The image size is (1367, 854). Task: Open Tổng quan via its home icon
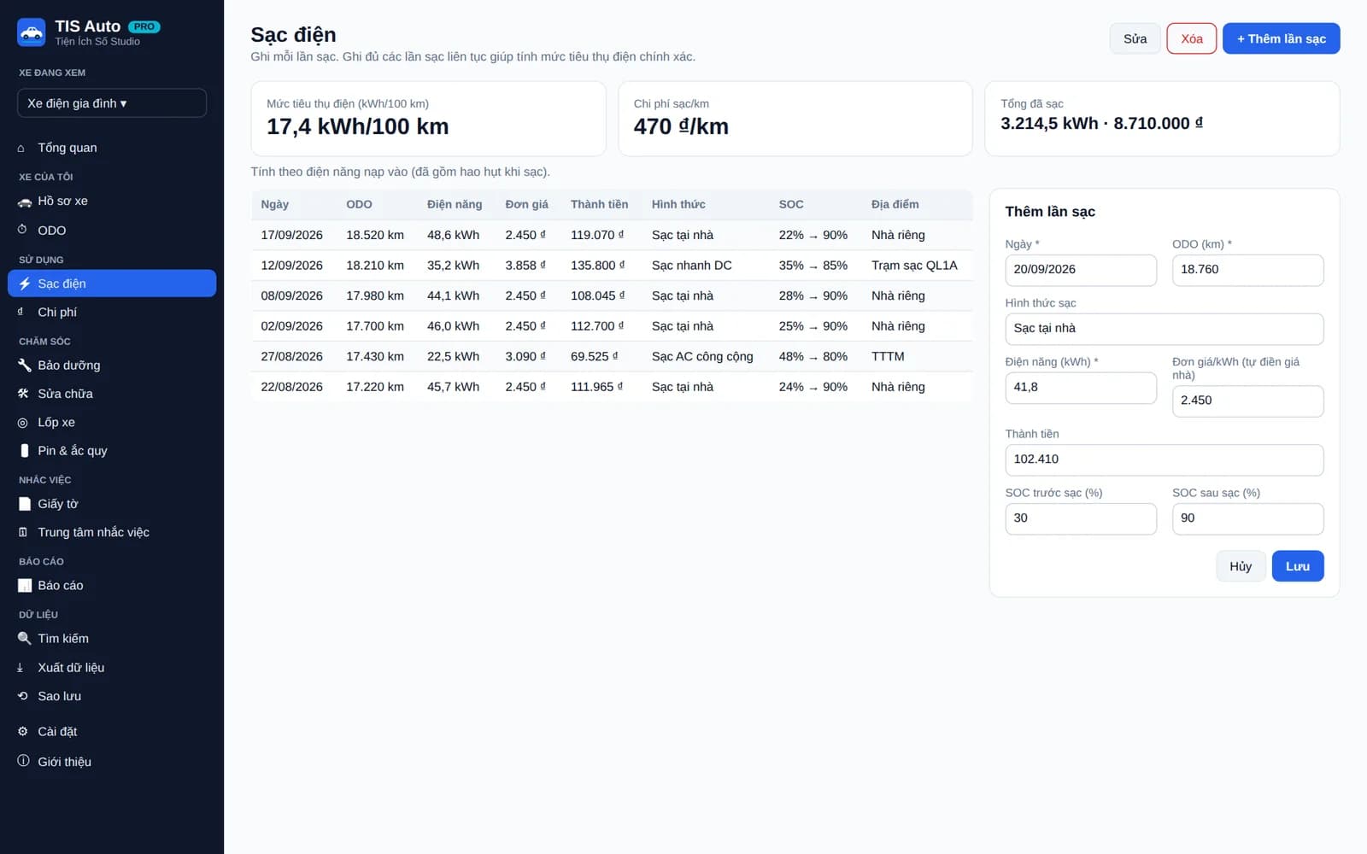21,148
